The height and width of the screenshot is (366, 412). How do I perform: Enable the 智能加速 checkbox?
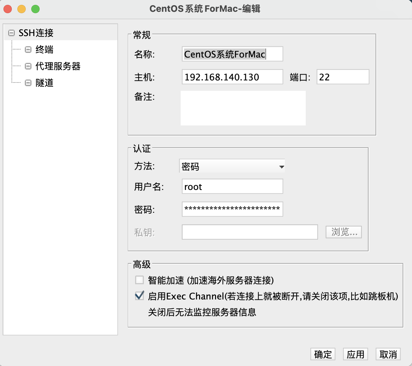[139, 280]
